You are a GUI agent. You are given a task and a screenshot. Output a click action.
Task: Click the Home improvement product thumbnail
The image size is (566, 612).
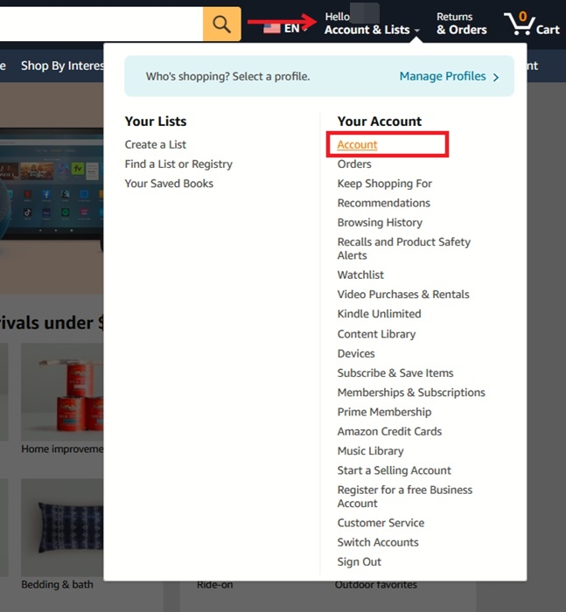62,392
